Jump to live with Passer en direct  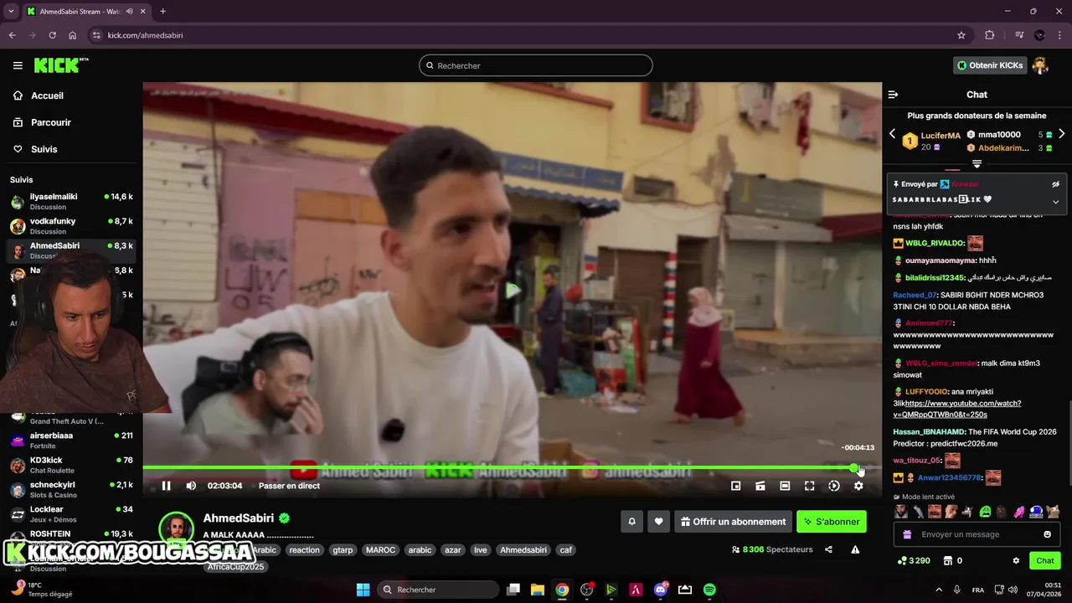pos(289,486)
